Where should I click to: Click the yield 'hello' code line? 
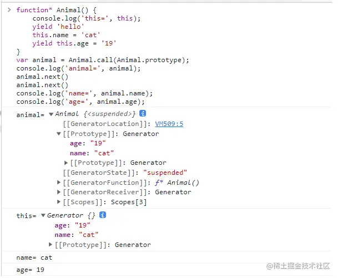tap(58, 27)
